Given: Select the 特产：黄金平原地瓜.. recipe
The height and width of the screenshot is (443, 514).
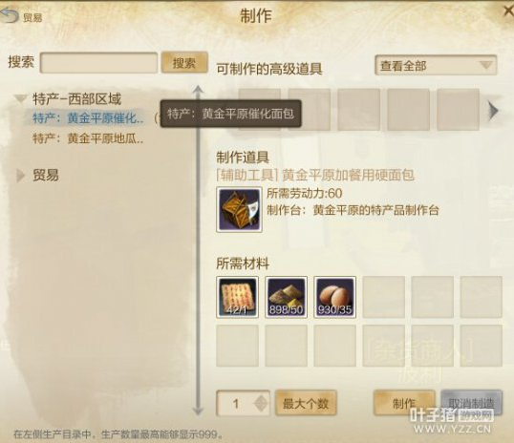Looking at the screenshot, I should (88, 138).
